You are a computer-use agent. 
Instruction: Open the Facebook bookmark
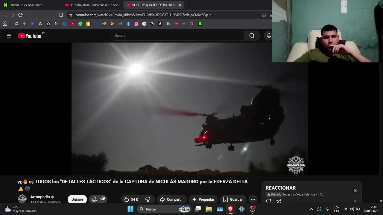click(x=128, y=24)
